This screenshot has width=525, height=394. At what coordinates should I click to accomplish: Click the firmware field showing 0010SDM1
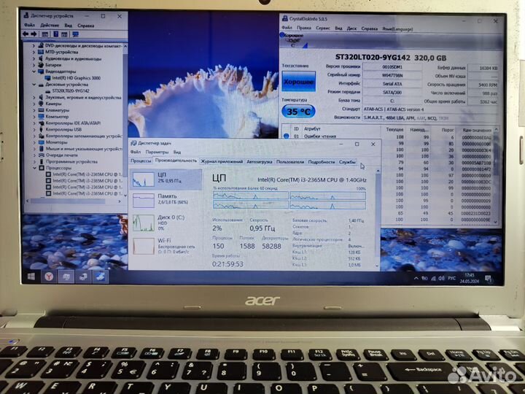pos(392,67)
